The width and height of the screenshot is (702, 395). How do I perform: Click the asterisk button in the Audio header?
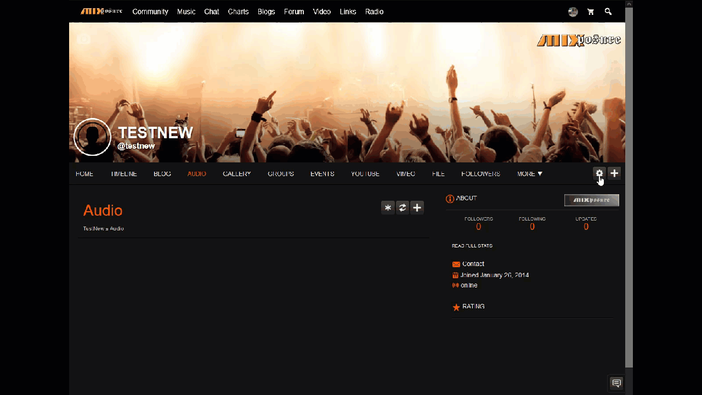[x=388, y=207]
